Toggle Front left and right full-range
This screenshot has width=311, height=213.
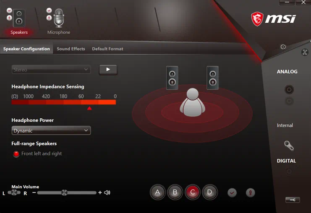click(16, 154)
